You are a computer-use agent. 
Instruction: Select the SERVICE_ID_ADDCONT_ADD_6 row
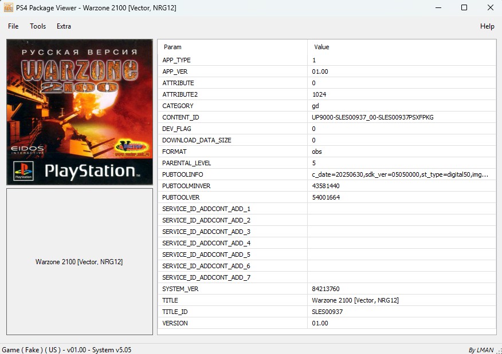click(327, 266)
